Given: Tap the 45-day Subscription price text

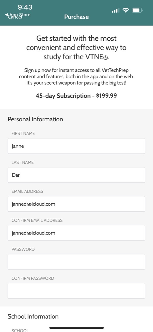Looking at the screenshot, I should pyautogui.click(x=76, y=96).
